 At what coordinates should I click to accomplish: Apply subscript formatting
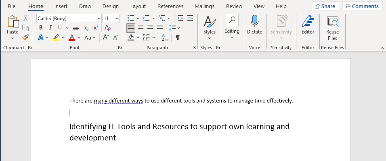click(86, 28)
